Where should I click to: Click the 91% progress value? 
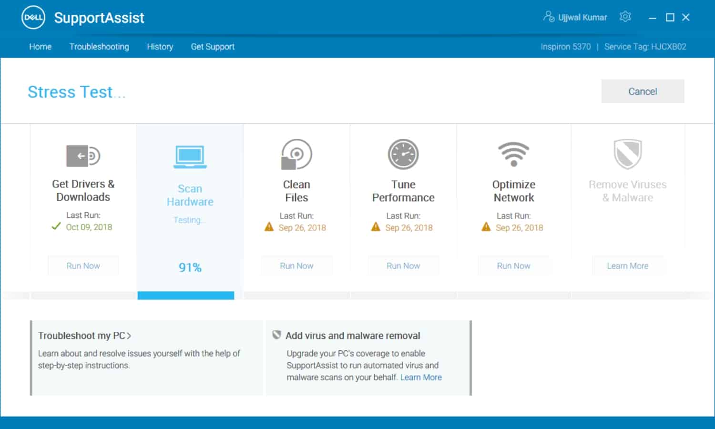click(x=190, y=267)
